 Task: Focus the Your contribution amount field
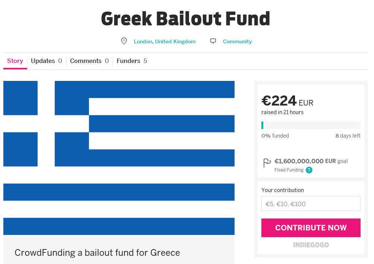pos(311,204)
